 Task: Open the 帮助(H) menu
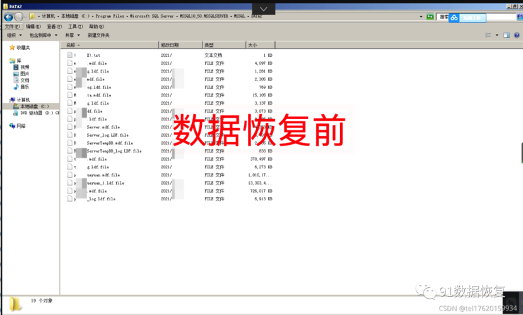(x=97, y=26)
